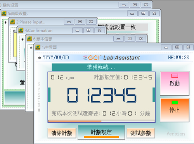Click the YYYY/MM/DD date field
Image resolution: width=194 pixels, height=144 pixels.
tap(56, 58)
